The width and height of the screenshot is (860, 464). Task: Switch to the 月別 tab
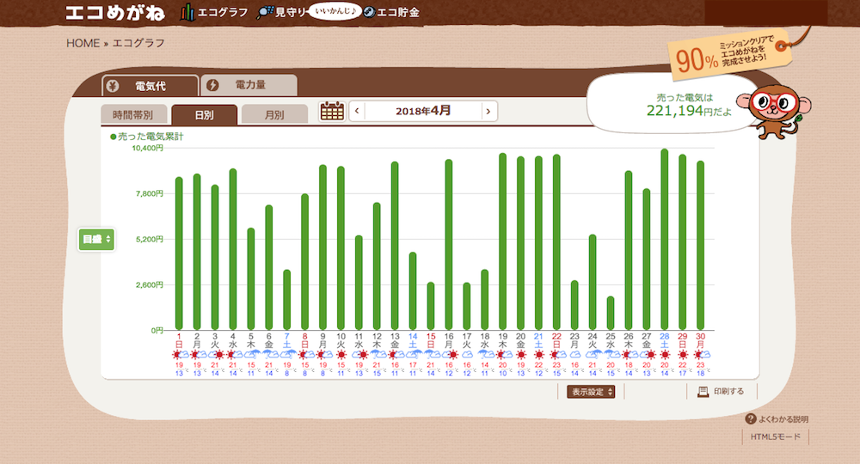click(274, 114)
